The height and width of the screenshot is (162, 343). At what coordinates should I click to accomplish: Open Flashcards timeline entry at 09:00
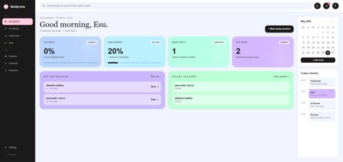click(322, 82)
